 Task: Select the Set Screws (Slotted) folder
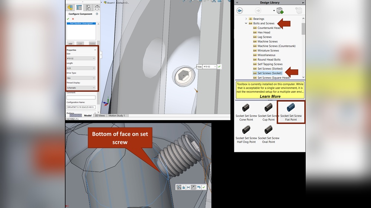pos(268,69)
